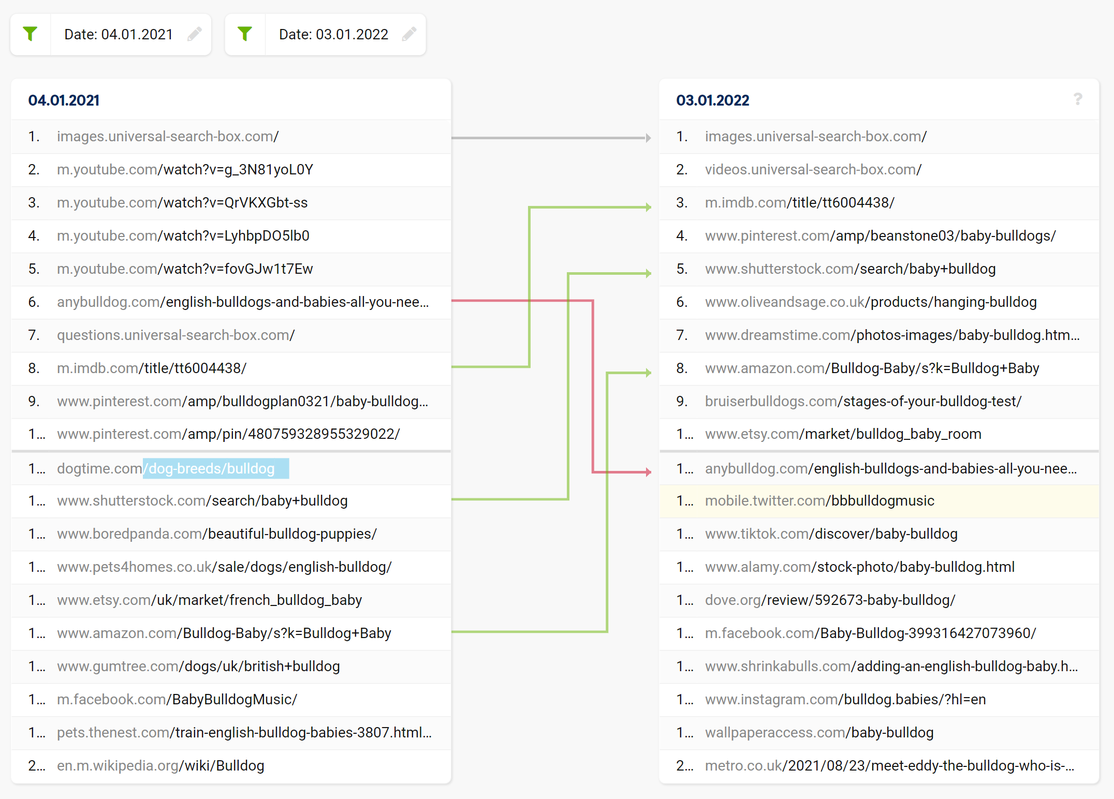The width and height of the screenshot is (1114, 799).
Task: Click the anybulldog.com result at position 6 in the 04.01.2021 list
Action: (243, 302)
